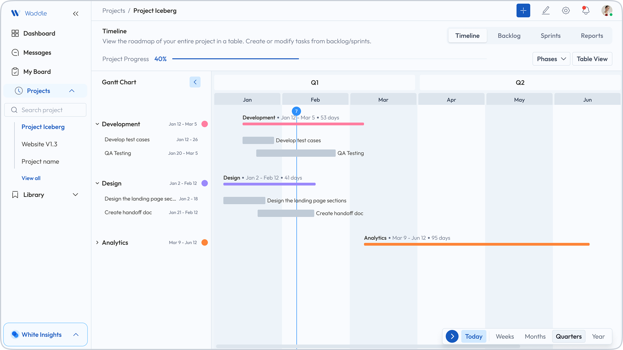Click the View all projects link
623x350 pixels.
[x=31, y=178]
